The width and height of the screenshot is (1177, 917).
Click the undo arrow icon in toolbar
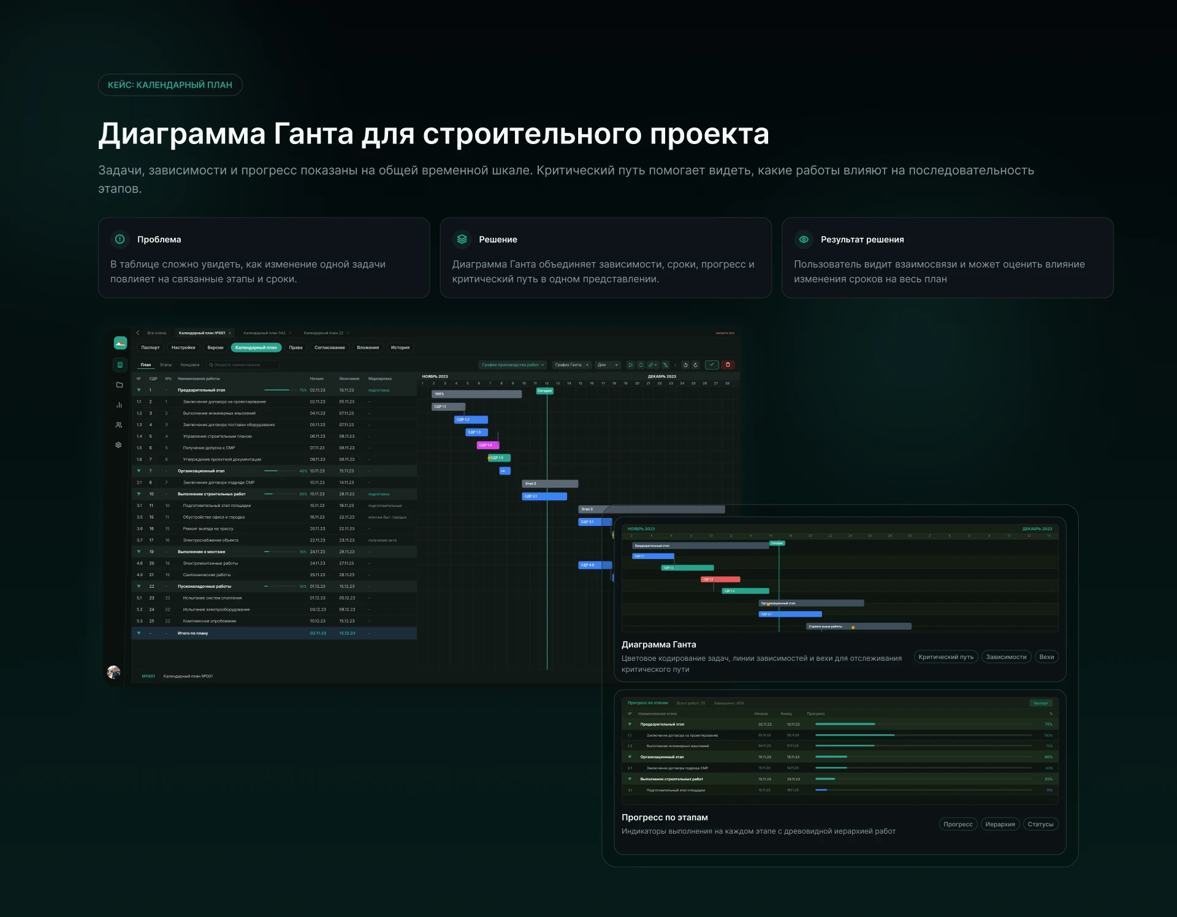tap(685, 365)
